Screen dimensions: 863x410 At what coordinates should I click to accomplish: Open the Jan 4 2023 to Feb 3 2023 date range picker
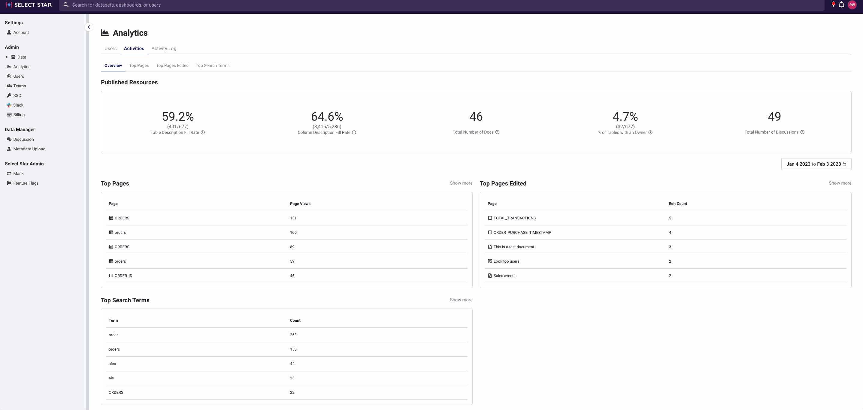click(816, 164)
